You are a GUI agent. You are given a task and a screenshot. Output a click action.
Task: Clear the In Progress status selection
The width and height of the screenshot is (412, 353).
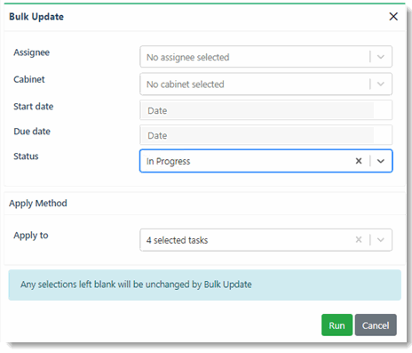(x=359, y=161)
